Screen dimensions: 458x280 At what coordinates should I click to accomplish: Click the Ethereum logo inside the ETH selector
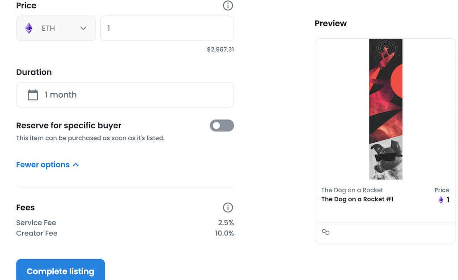(29, 28)
